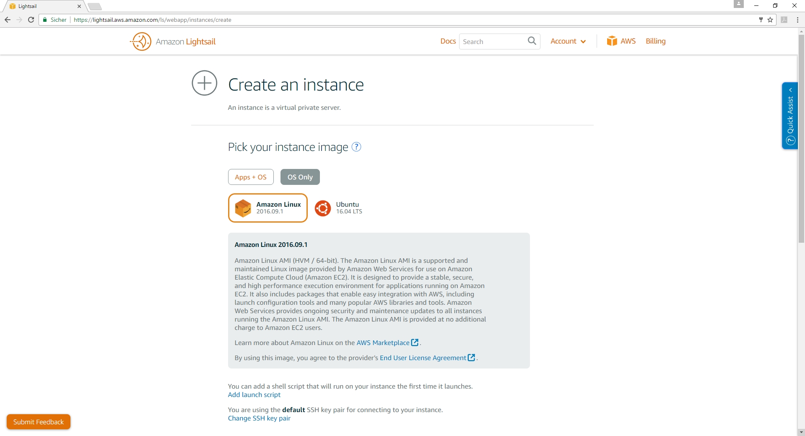Click the plus circle icon beside Create an instance
Image resolution: width=805 pixels, height=436 pixels.
click(x=204, y=83)
